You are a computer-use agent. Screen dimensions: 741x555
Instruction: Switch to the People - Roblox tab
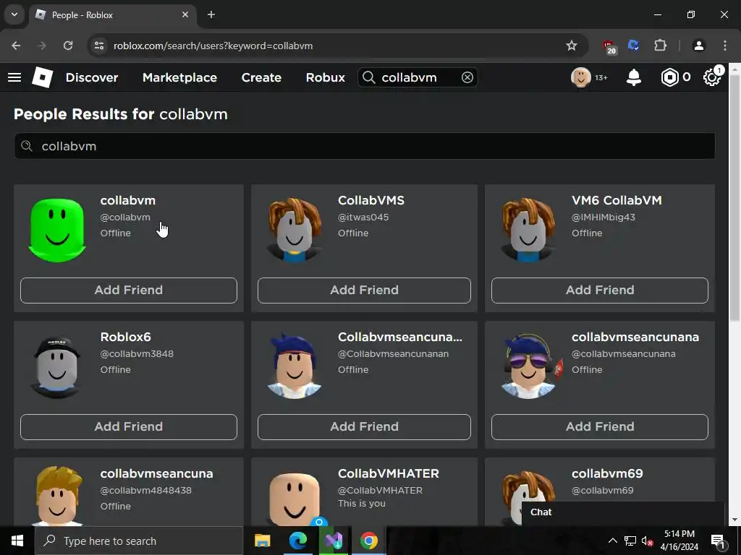(x=112, y=14)
